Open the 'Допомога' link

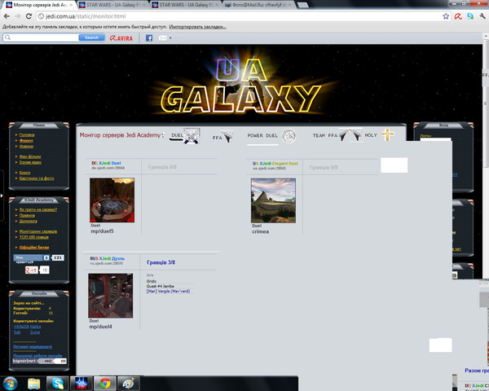[28, 221]
